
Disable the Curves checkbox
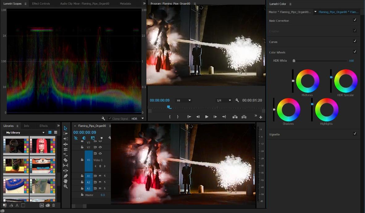(x=355, y=41)
